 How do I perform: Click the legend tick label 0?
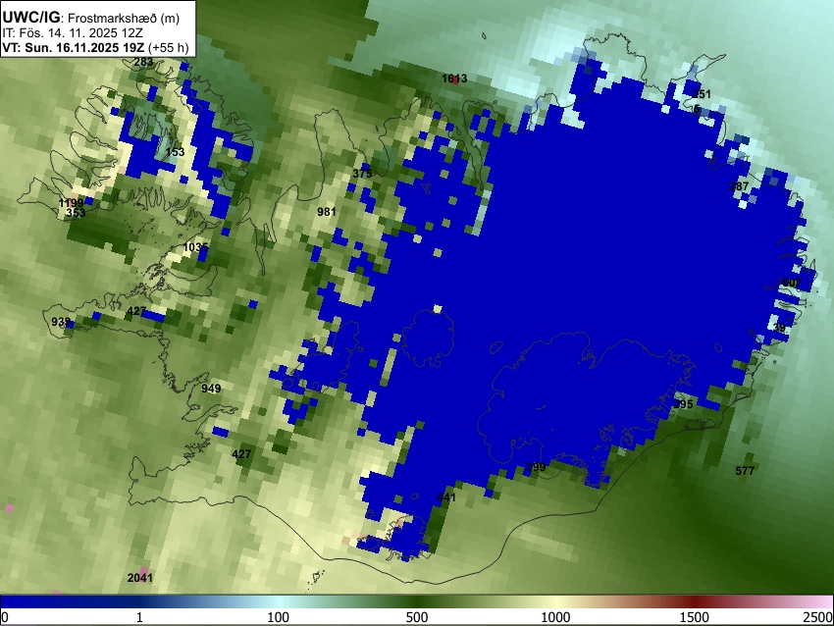point(5,617)
